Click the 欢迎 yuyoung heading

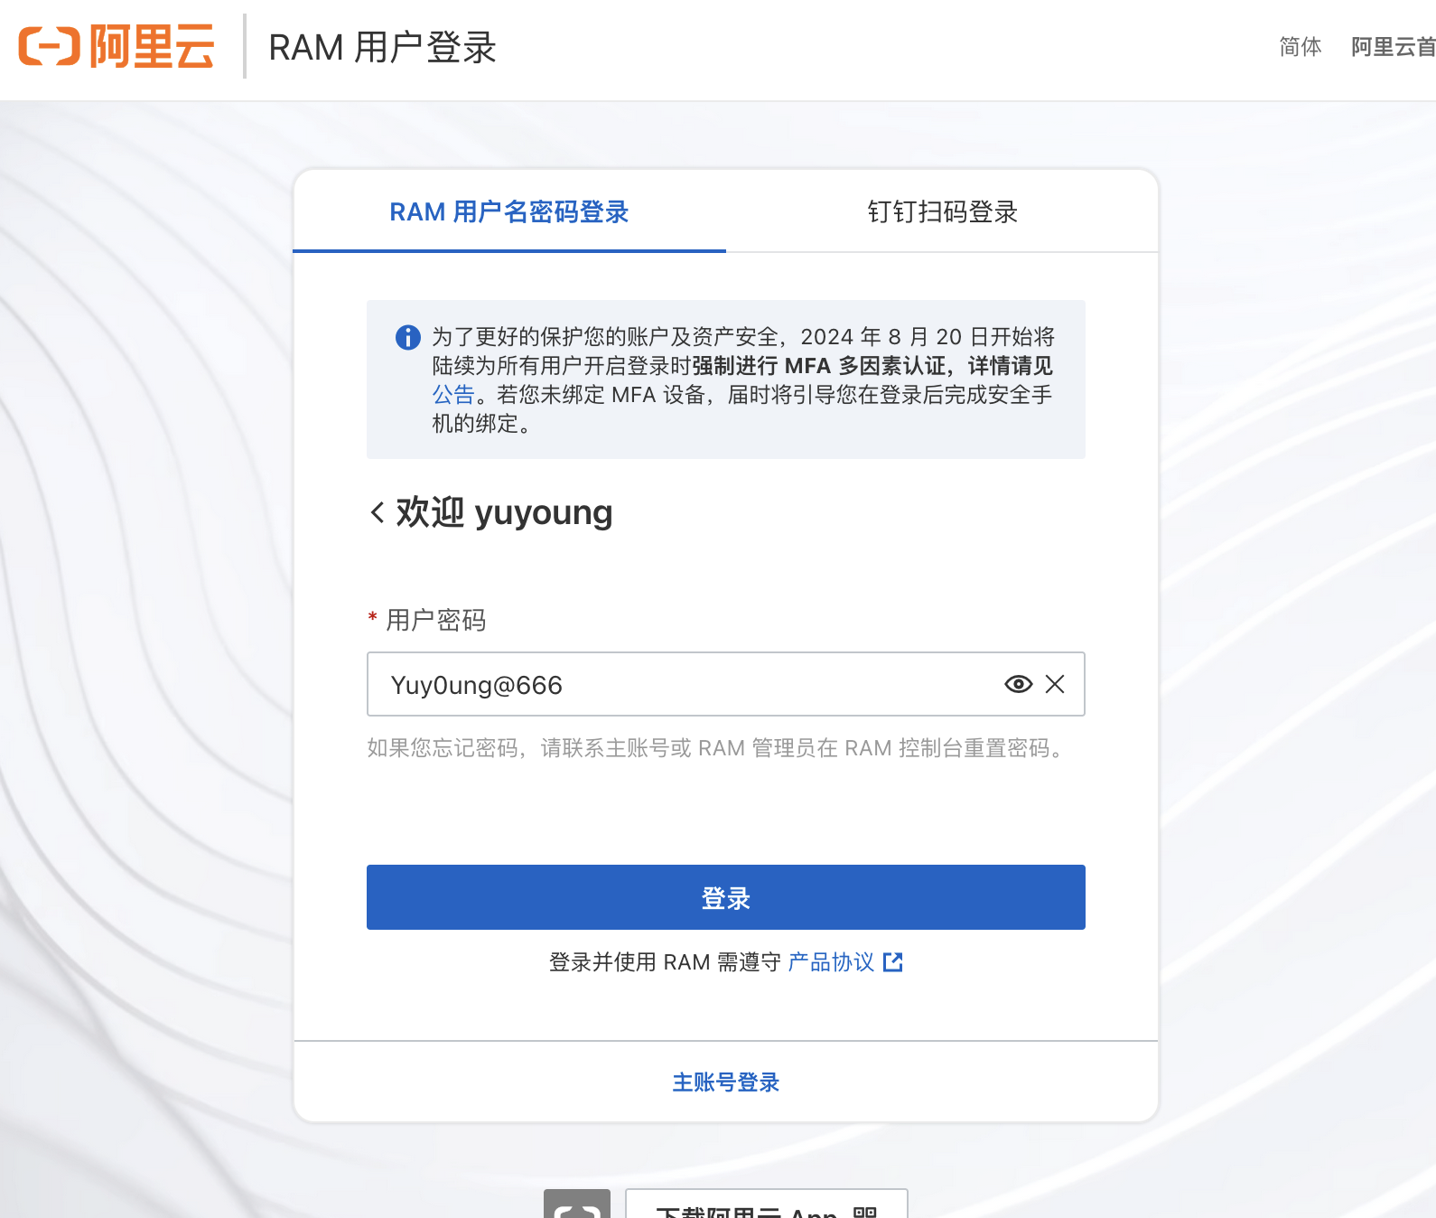(504, 512)
